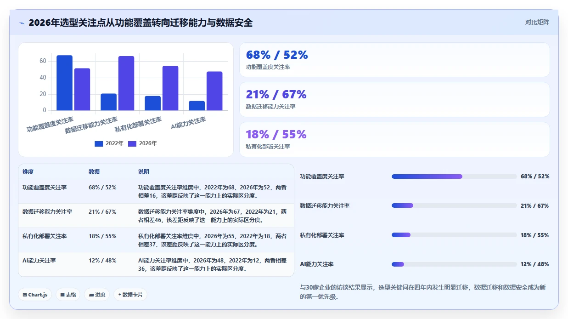Click the description mentioning 相差37

click(212, 240)
